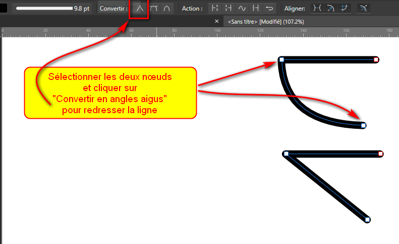
Task: Click the Smooth curve action icon
Action: (x=242, y=9)
